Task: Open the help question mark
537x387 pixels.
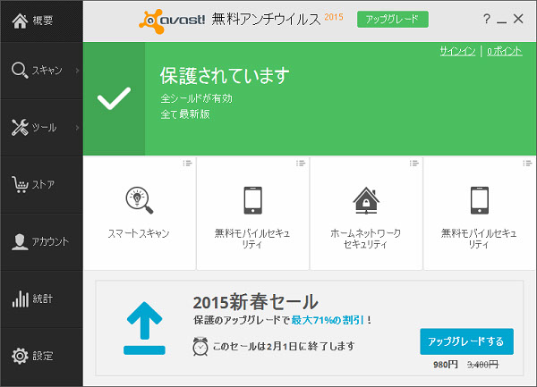Action: [486, 19]
